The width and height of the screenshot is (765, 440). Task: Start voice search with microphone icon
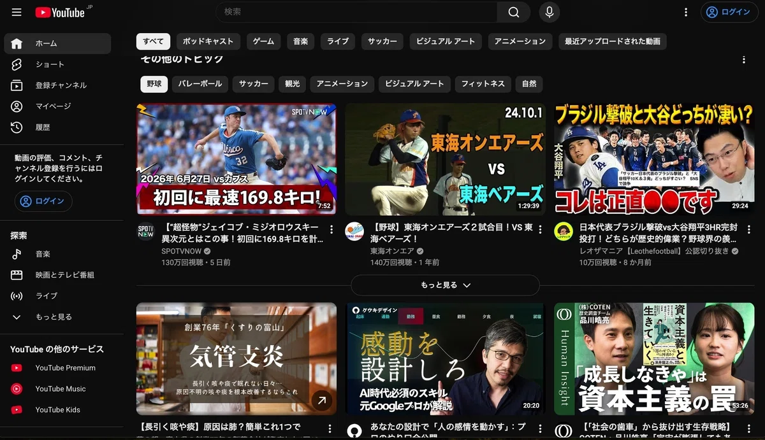[549, 12]
